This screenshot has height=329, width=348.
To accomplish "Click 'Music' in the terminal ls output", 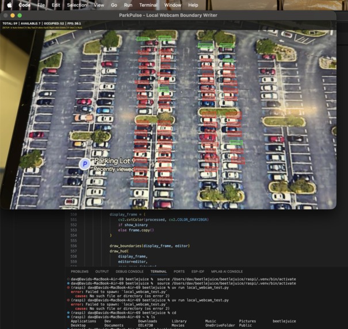I will coord(211,321).
